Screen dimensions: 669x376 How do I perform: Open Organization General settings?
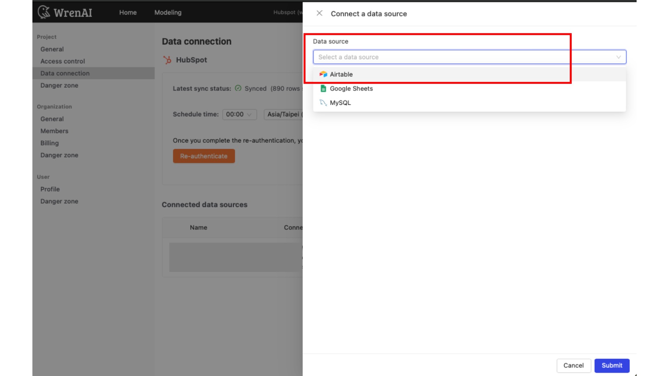52,119
